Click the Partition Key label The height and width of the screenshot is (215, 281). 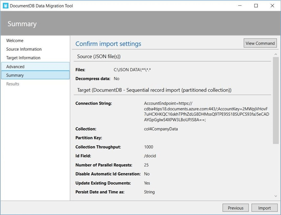(x=89, y=138)
